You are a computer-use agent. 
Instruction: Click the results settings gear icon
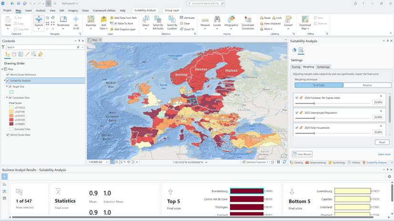coord(389,176)
